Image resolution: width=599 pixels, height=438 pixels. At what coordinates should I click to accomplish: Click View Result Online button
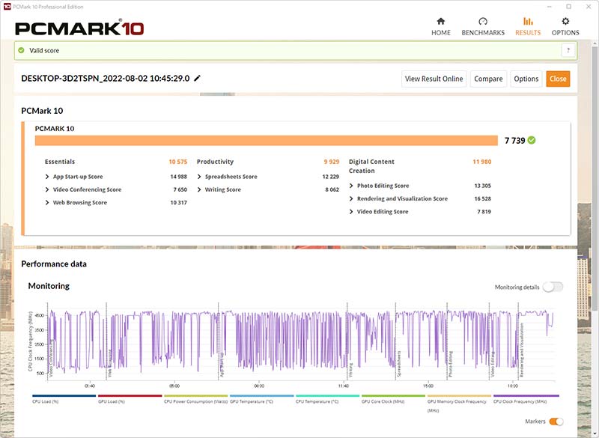434,79
